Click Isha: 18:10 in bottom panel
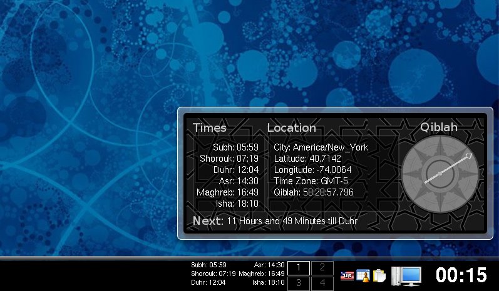 (x=268, y=282)
